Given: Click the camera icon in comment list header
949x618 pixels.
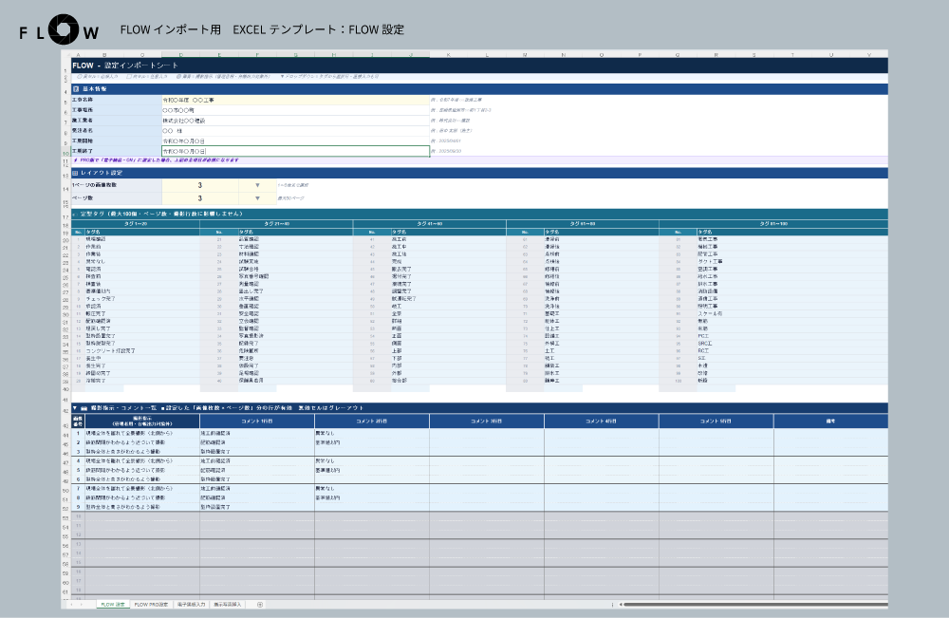Looking at the screenshot, I should [x=84, y=408].
